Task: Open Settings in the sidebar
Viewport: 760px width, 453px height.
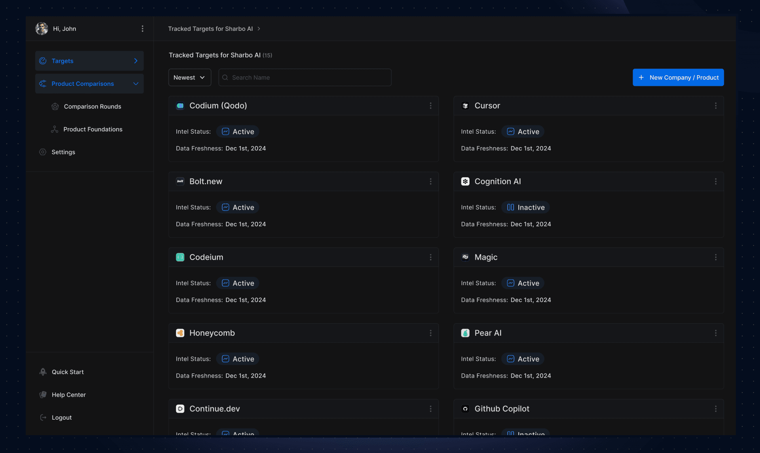Action: 63,152
